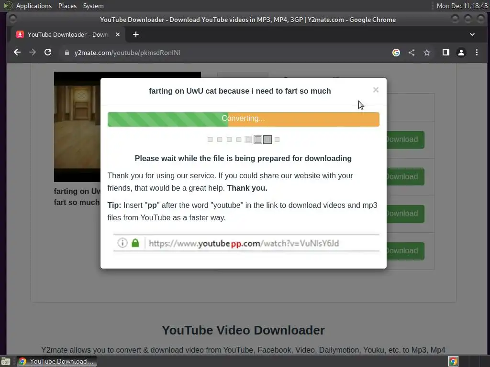The height and width of the screenshot is (367, 490).
Task: Click the 'Please wait while the file' message
Action: (243, 159)
